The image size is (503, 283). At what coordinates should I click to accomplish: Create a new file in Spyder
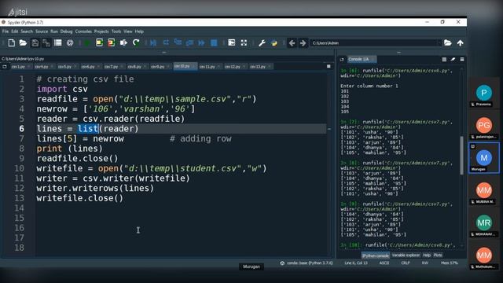12,42
